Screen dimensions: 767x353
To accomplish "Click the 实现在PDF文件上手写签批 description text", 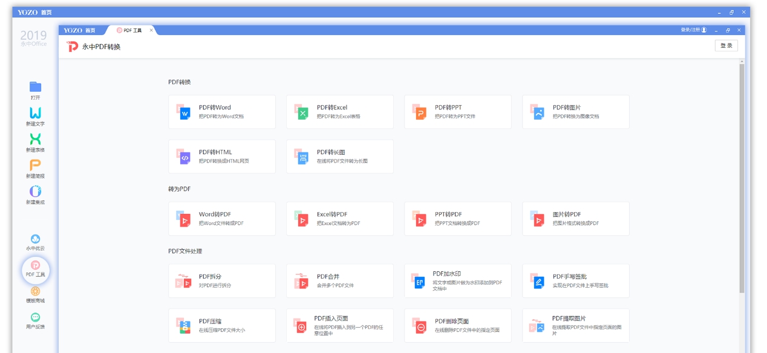I will pyautogui.click(x=580, y=286).
